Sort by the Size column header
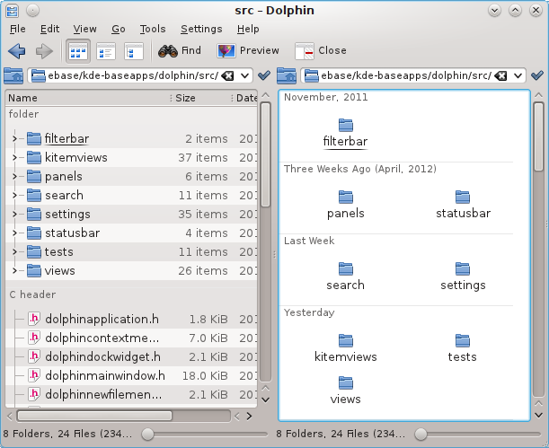The height and width of the screenshot is (448, 549). coord(185,98)
